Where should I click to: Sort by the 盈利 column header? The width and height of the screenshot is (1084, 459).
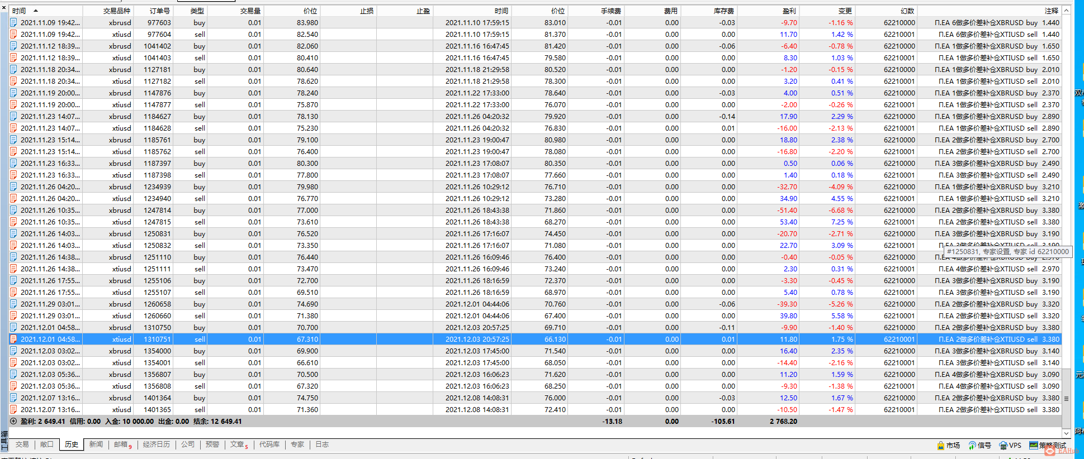(x=768, y=11)
